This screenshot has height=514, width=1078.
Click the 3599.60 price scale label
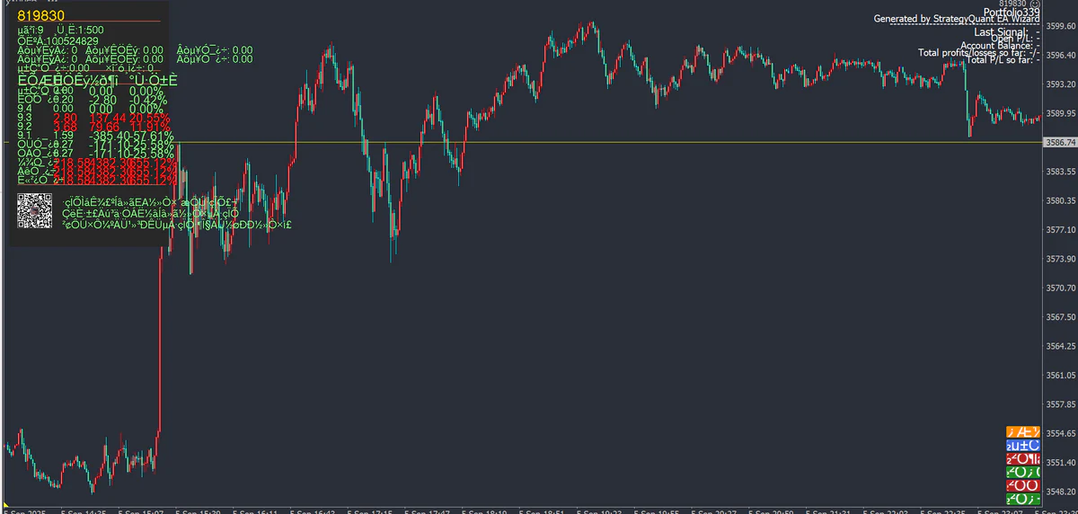tap(1060, 27)
